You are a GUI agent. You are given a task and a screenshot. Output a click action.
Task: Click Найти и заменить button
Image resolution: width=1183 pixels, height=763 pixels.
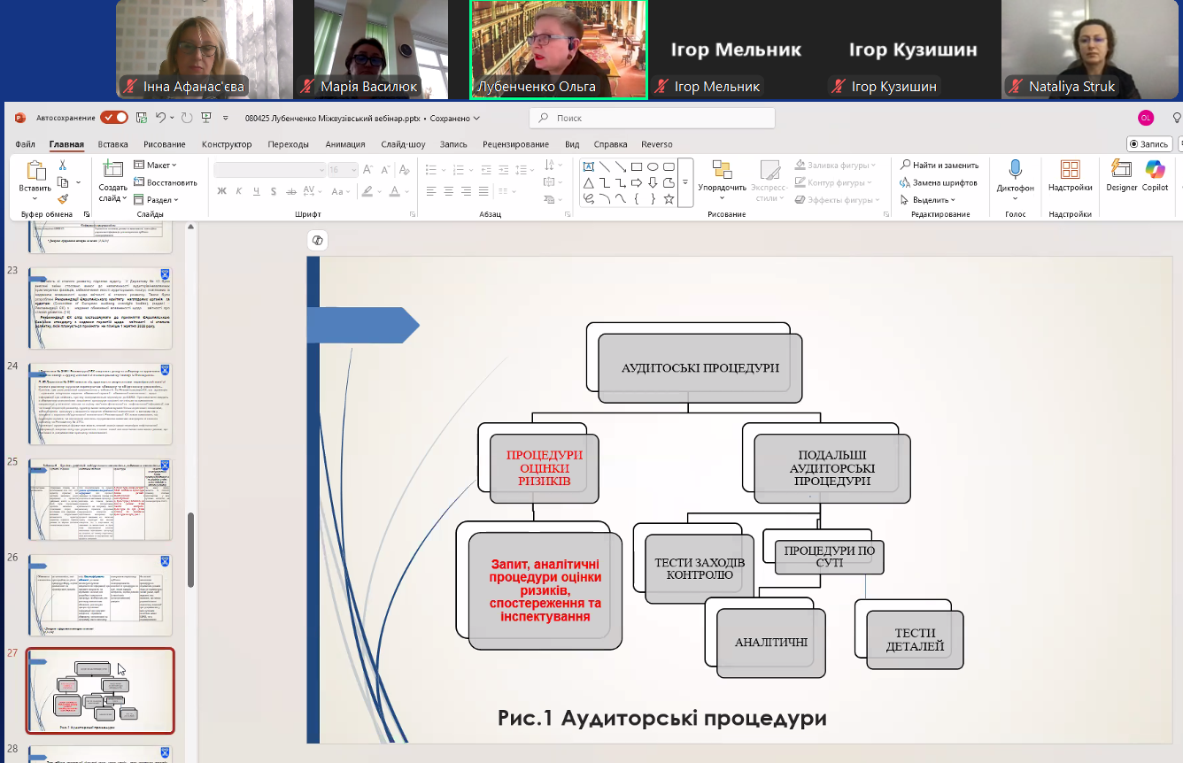point(939,165)
